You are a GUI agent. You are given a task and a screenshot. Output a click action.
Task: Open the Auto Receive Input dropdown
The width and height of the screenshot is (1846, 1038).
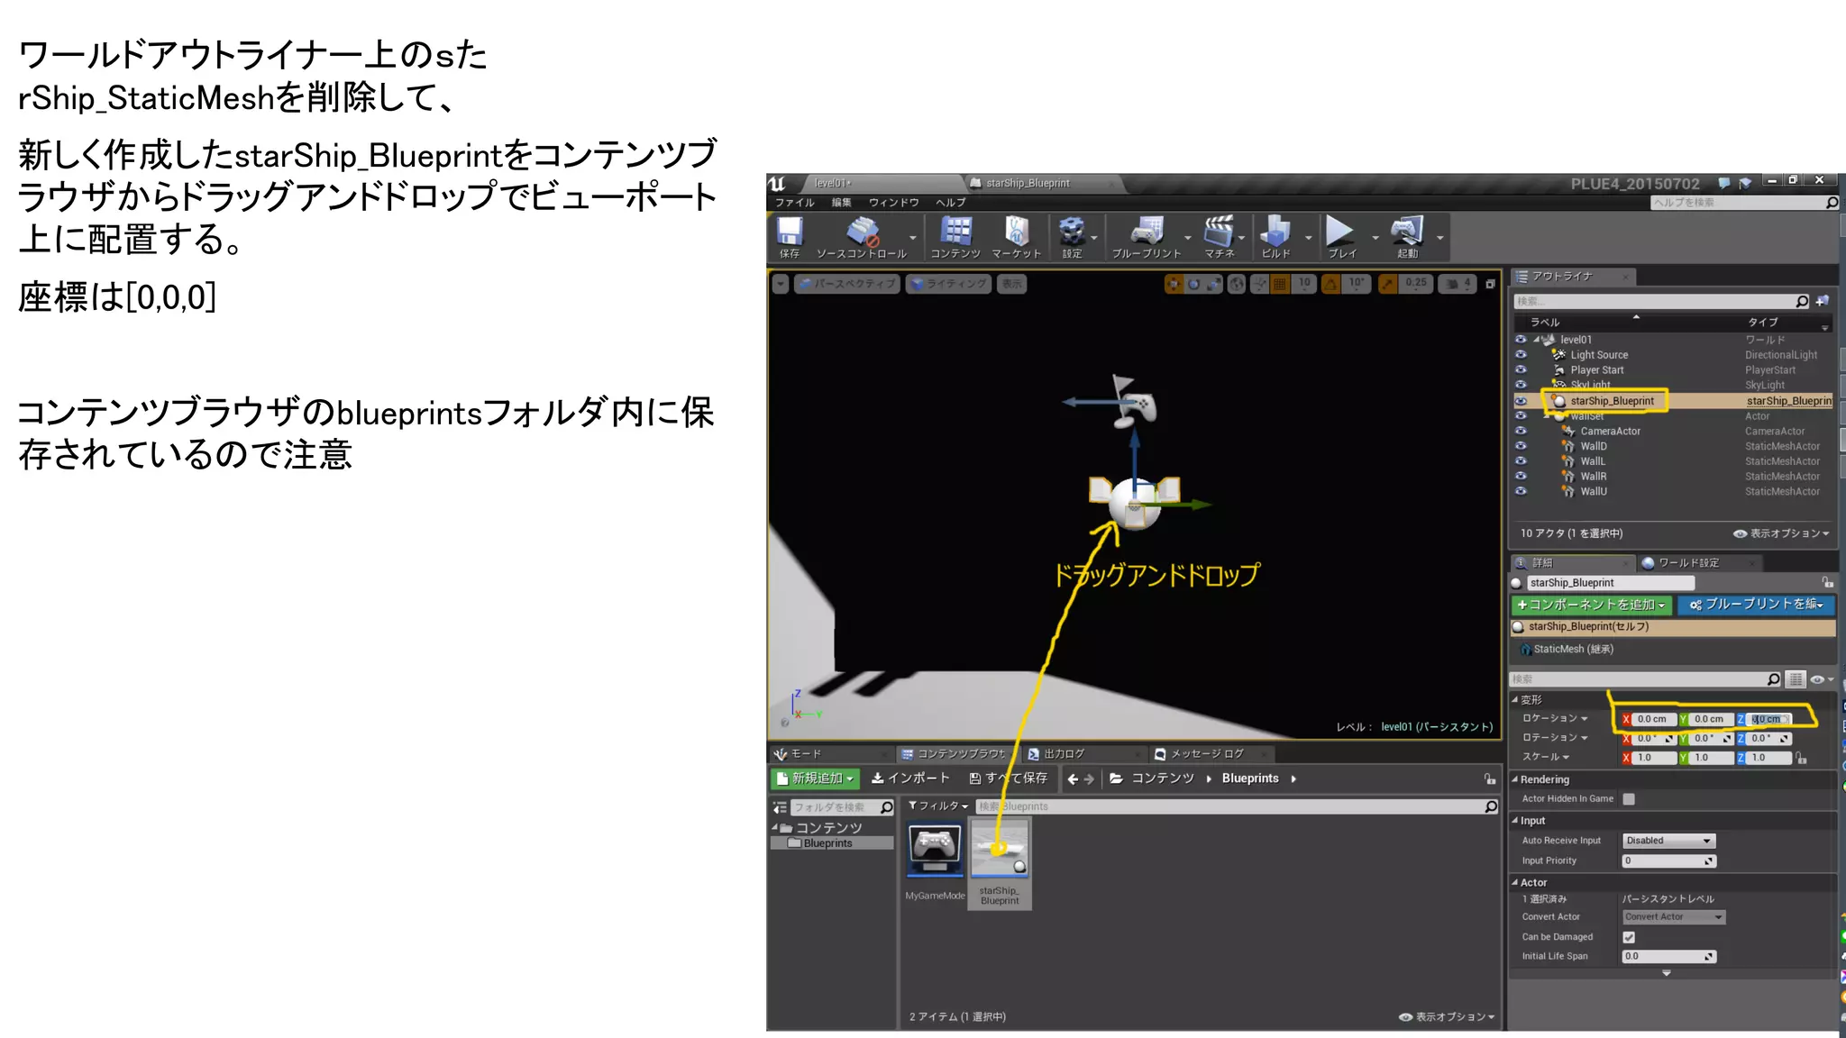tap(1668, 841)
